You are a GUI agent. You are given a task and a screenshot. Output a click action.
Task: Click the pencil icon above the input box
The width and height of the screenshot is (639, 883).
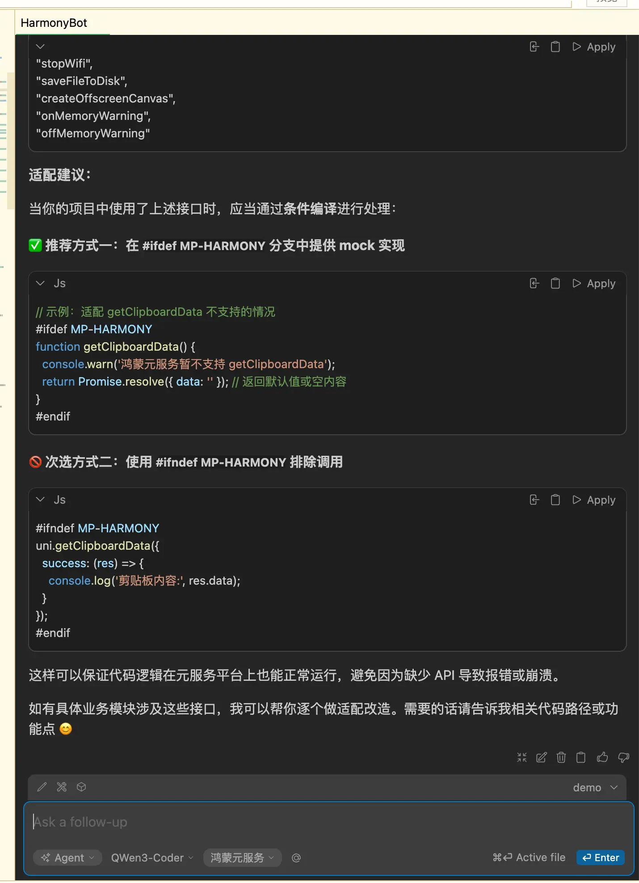tap(42, 787)
